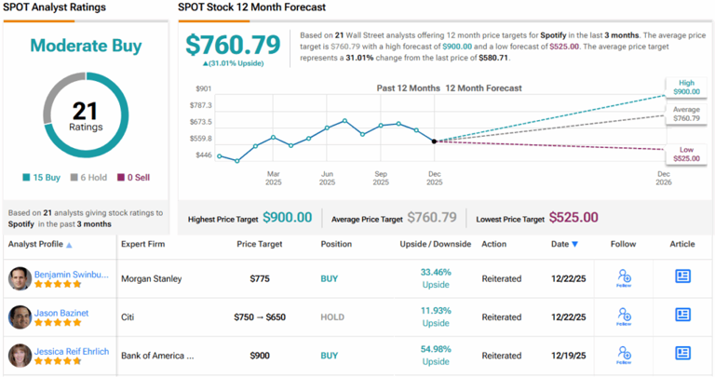Click the teal Buy legend swatch

pyautogui.click(x=27, y=178)
